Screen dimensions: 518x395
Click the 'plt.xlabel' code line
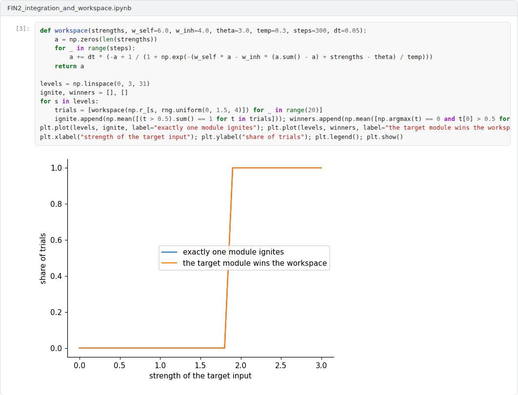221,137
